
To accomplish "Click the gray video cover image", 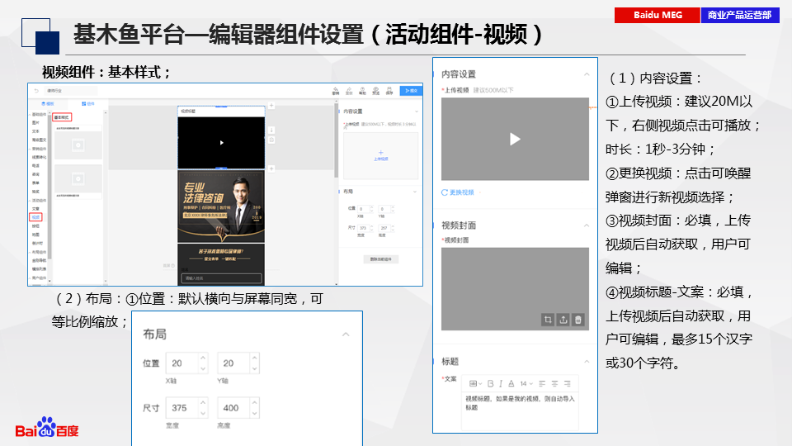I will coord(515,289).
